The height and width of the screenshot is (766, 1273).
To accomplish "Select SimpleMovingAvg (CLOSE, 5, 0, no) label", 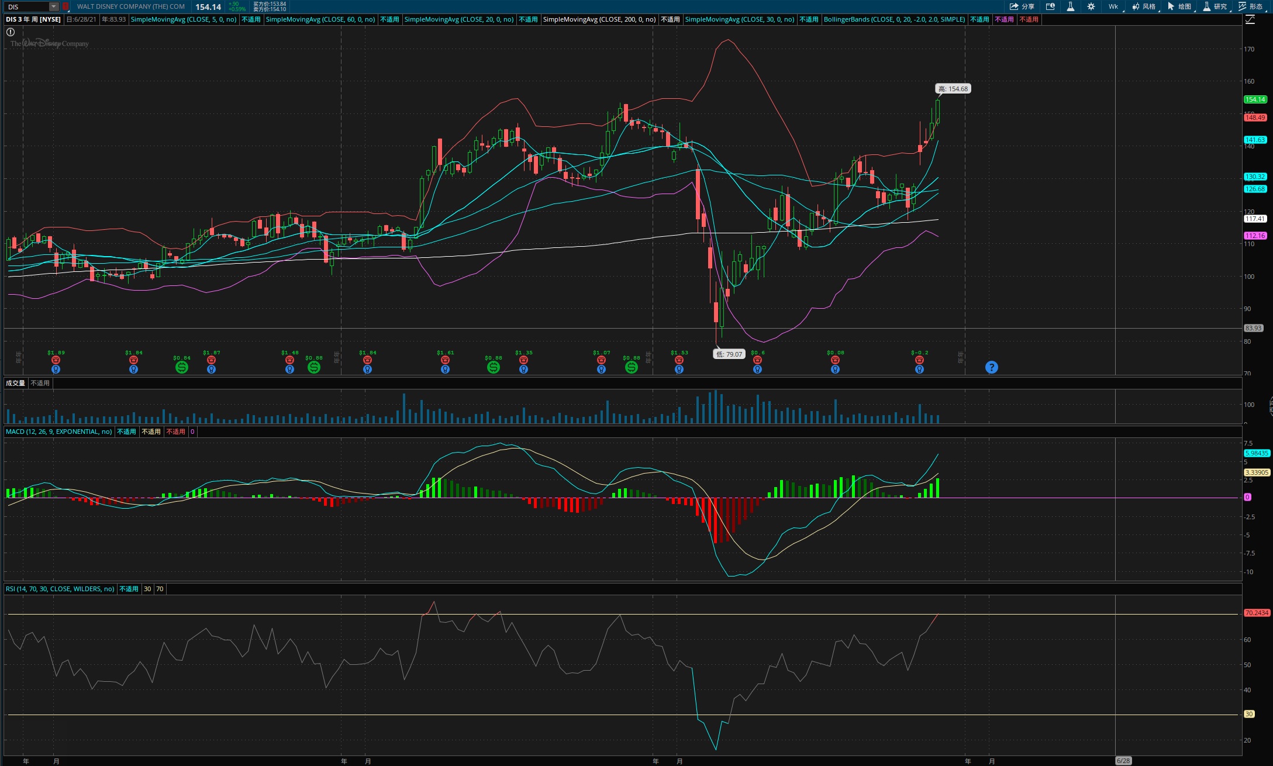I will click(184, 19).
